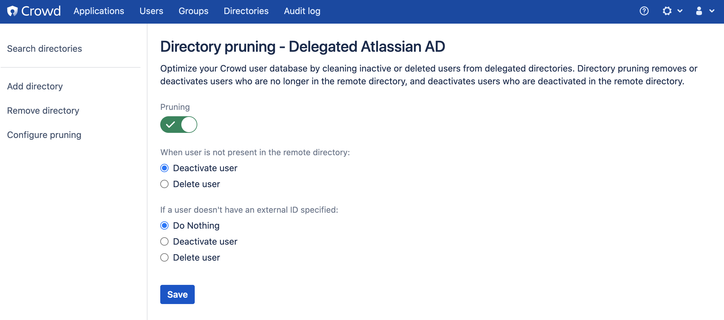Select Deactivate user for missing remote directory users
Image resolution: width=724 pixels, height=320 pixels.
tap(164, 168)
